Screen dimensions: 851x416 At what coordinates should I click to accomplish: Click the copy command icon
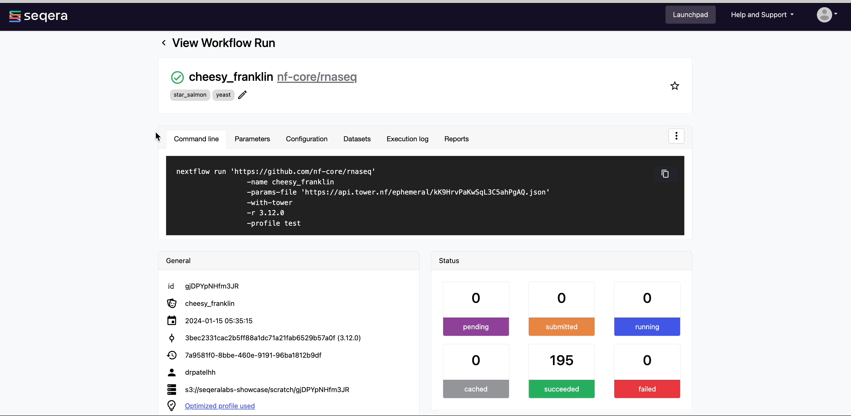tap(664, 174)
